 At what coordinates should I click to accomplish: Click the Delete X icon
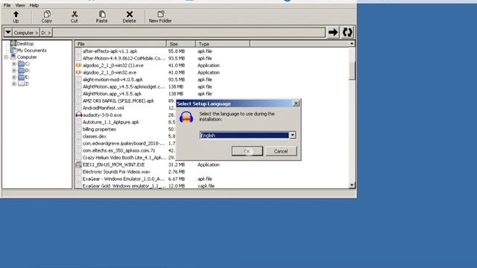coord(129,14)
